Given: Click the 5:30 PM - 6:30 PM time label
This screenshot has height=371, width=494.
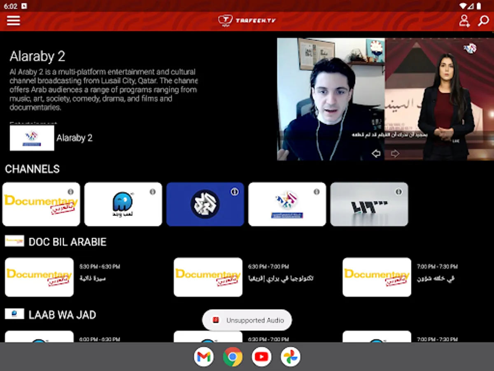Looking at the screenshot, I should [x=100, y=267].
